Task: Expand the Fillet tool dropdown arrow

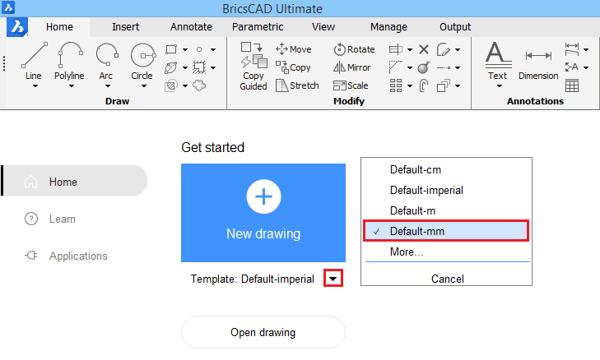Action: [x=410, y=67]
